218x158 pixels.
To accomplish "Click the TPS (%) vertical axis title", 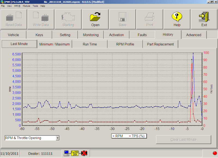I will (x=211, y=89).
